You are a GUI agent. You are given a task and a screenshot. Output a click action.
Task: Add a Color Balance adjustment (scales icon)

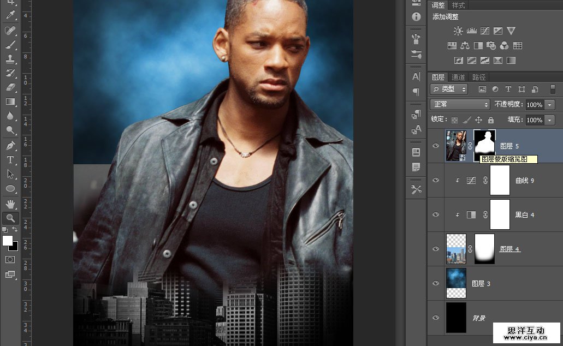coord(465,46)
